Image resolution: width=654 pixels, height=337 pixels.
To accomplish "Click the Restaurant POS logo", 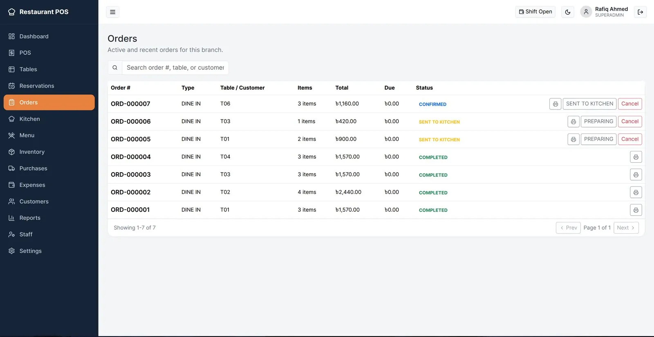I will tap(38, 12).
